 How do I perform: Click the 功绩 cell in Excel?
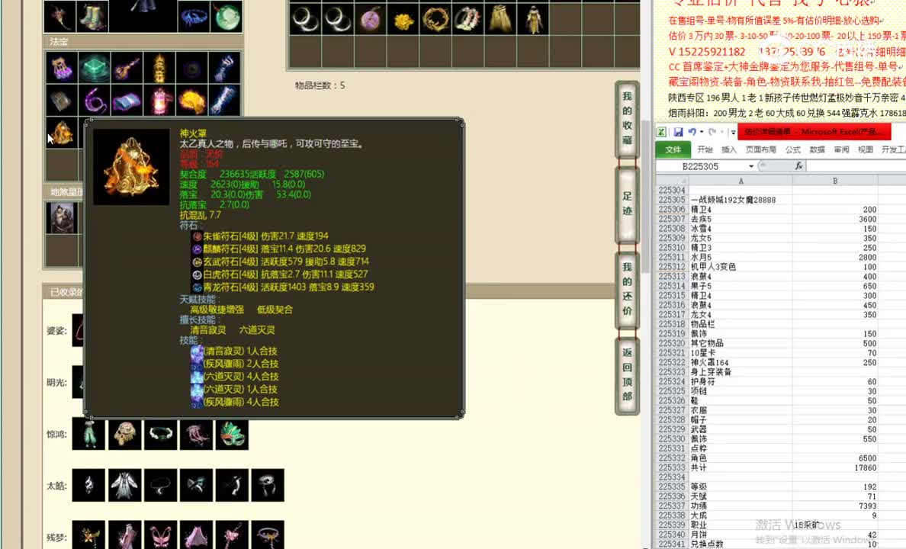(741, 506)
